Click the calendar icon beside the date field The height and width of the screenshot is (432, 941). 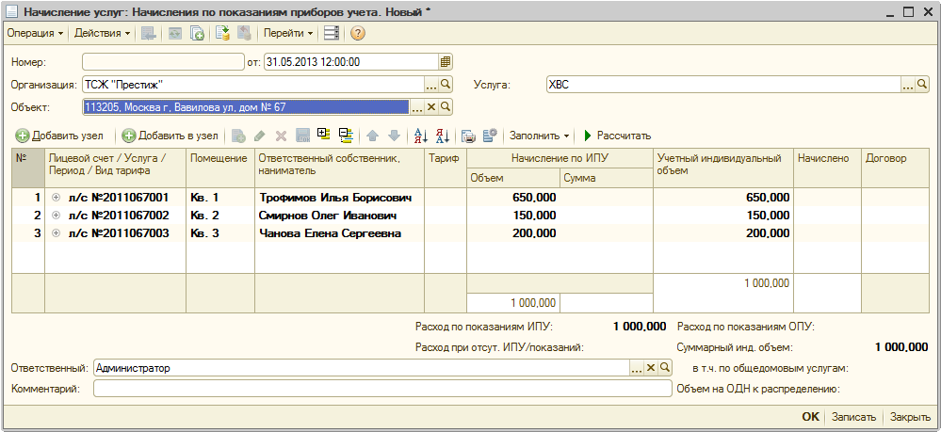(446, 62)
